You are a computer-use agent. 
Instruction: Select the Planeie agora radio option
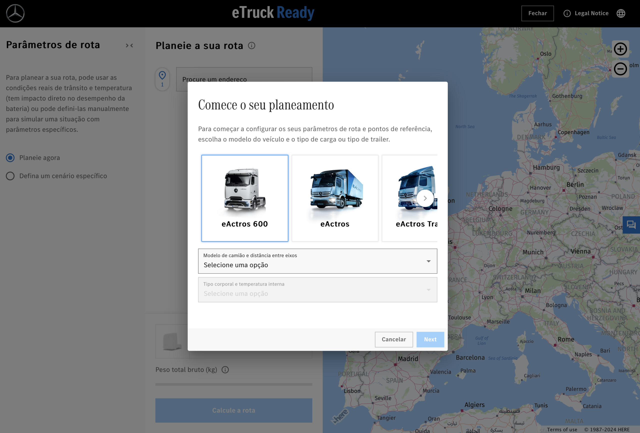pyautogui.click(x=10, y=157)
